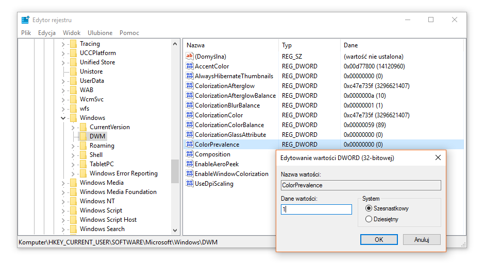Click the tree scrollbar down arrow

pos(175,230)
